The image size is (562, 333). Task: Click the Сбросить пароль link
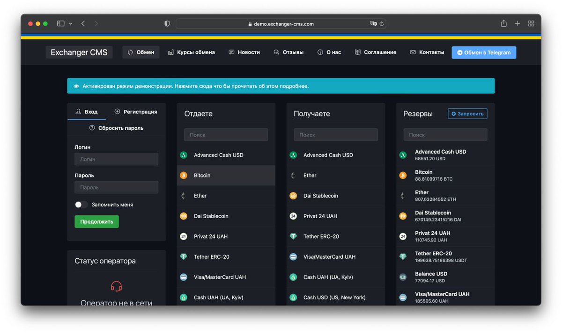coord(117,128)
